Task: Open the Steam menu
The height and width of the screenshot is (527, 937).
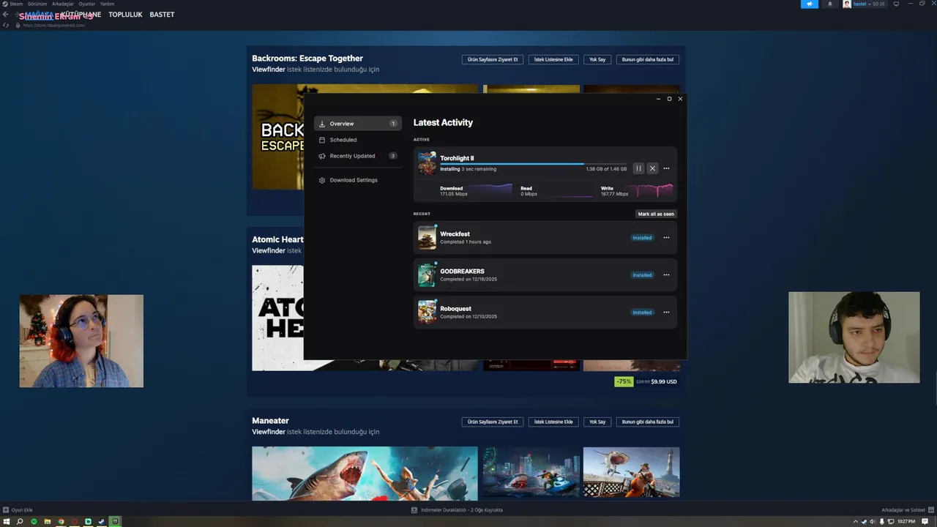Action: click(16, 4)
